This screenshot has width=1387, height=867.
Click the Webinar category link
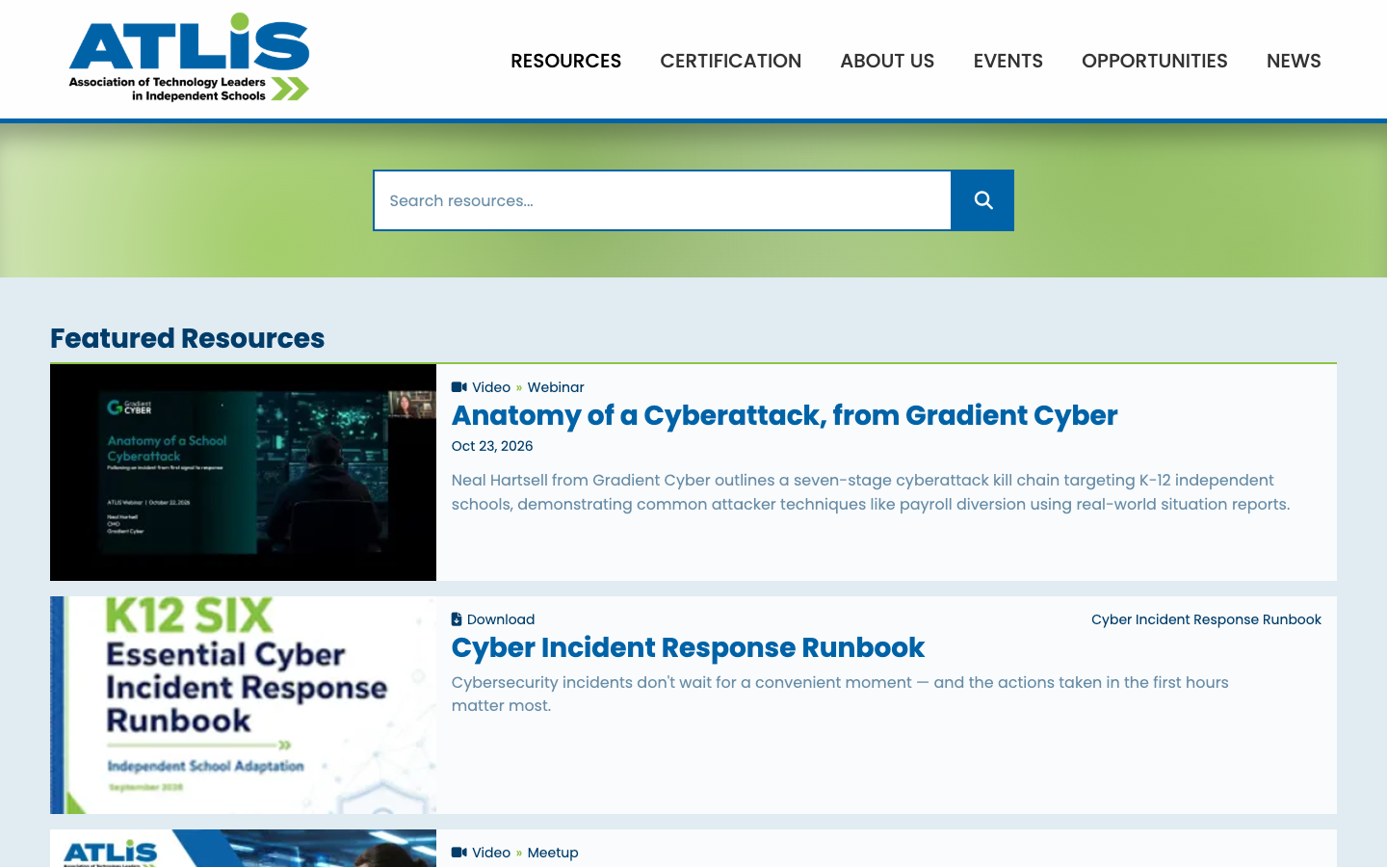(x=556, y=387)
